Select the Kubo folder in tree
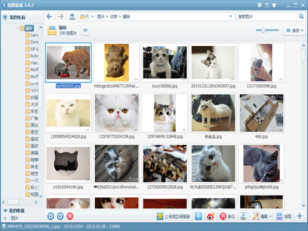The width and height of the screenshot is (308, 231). [x=32, y=56]
